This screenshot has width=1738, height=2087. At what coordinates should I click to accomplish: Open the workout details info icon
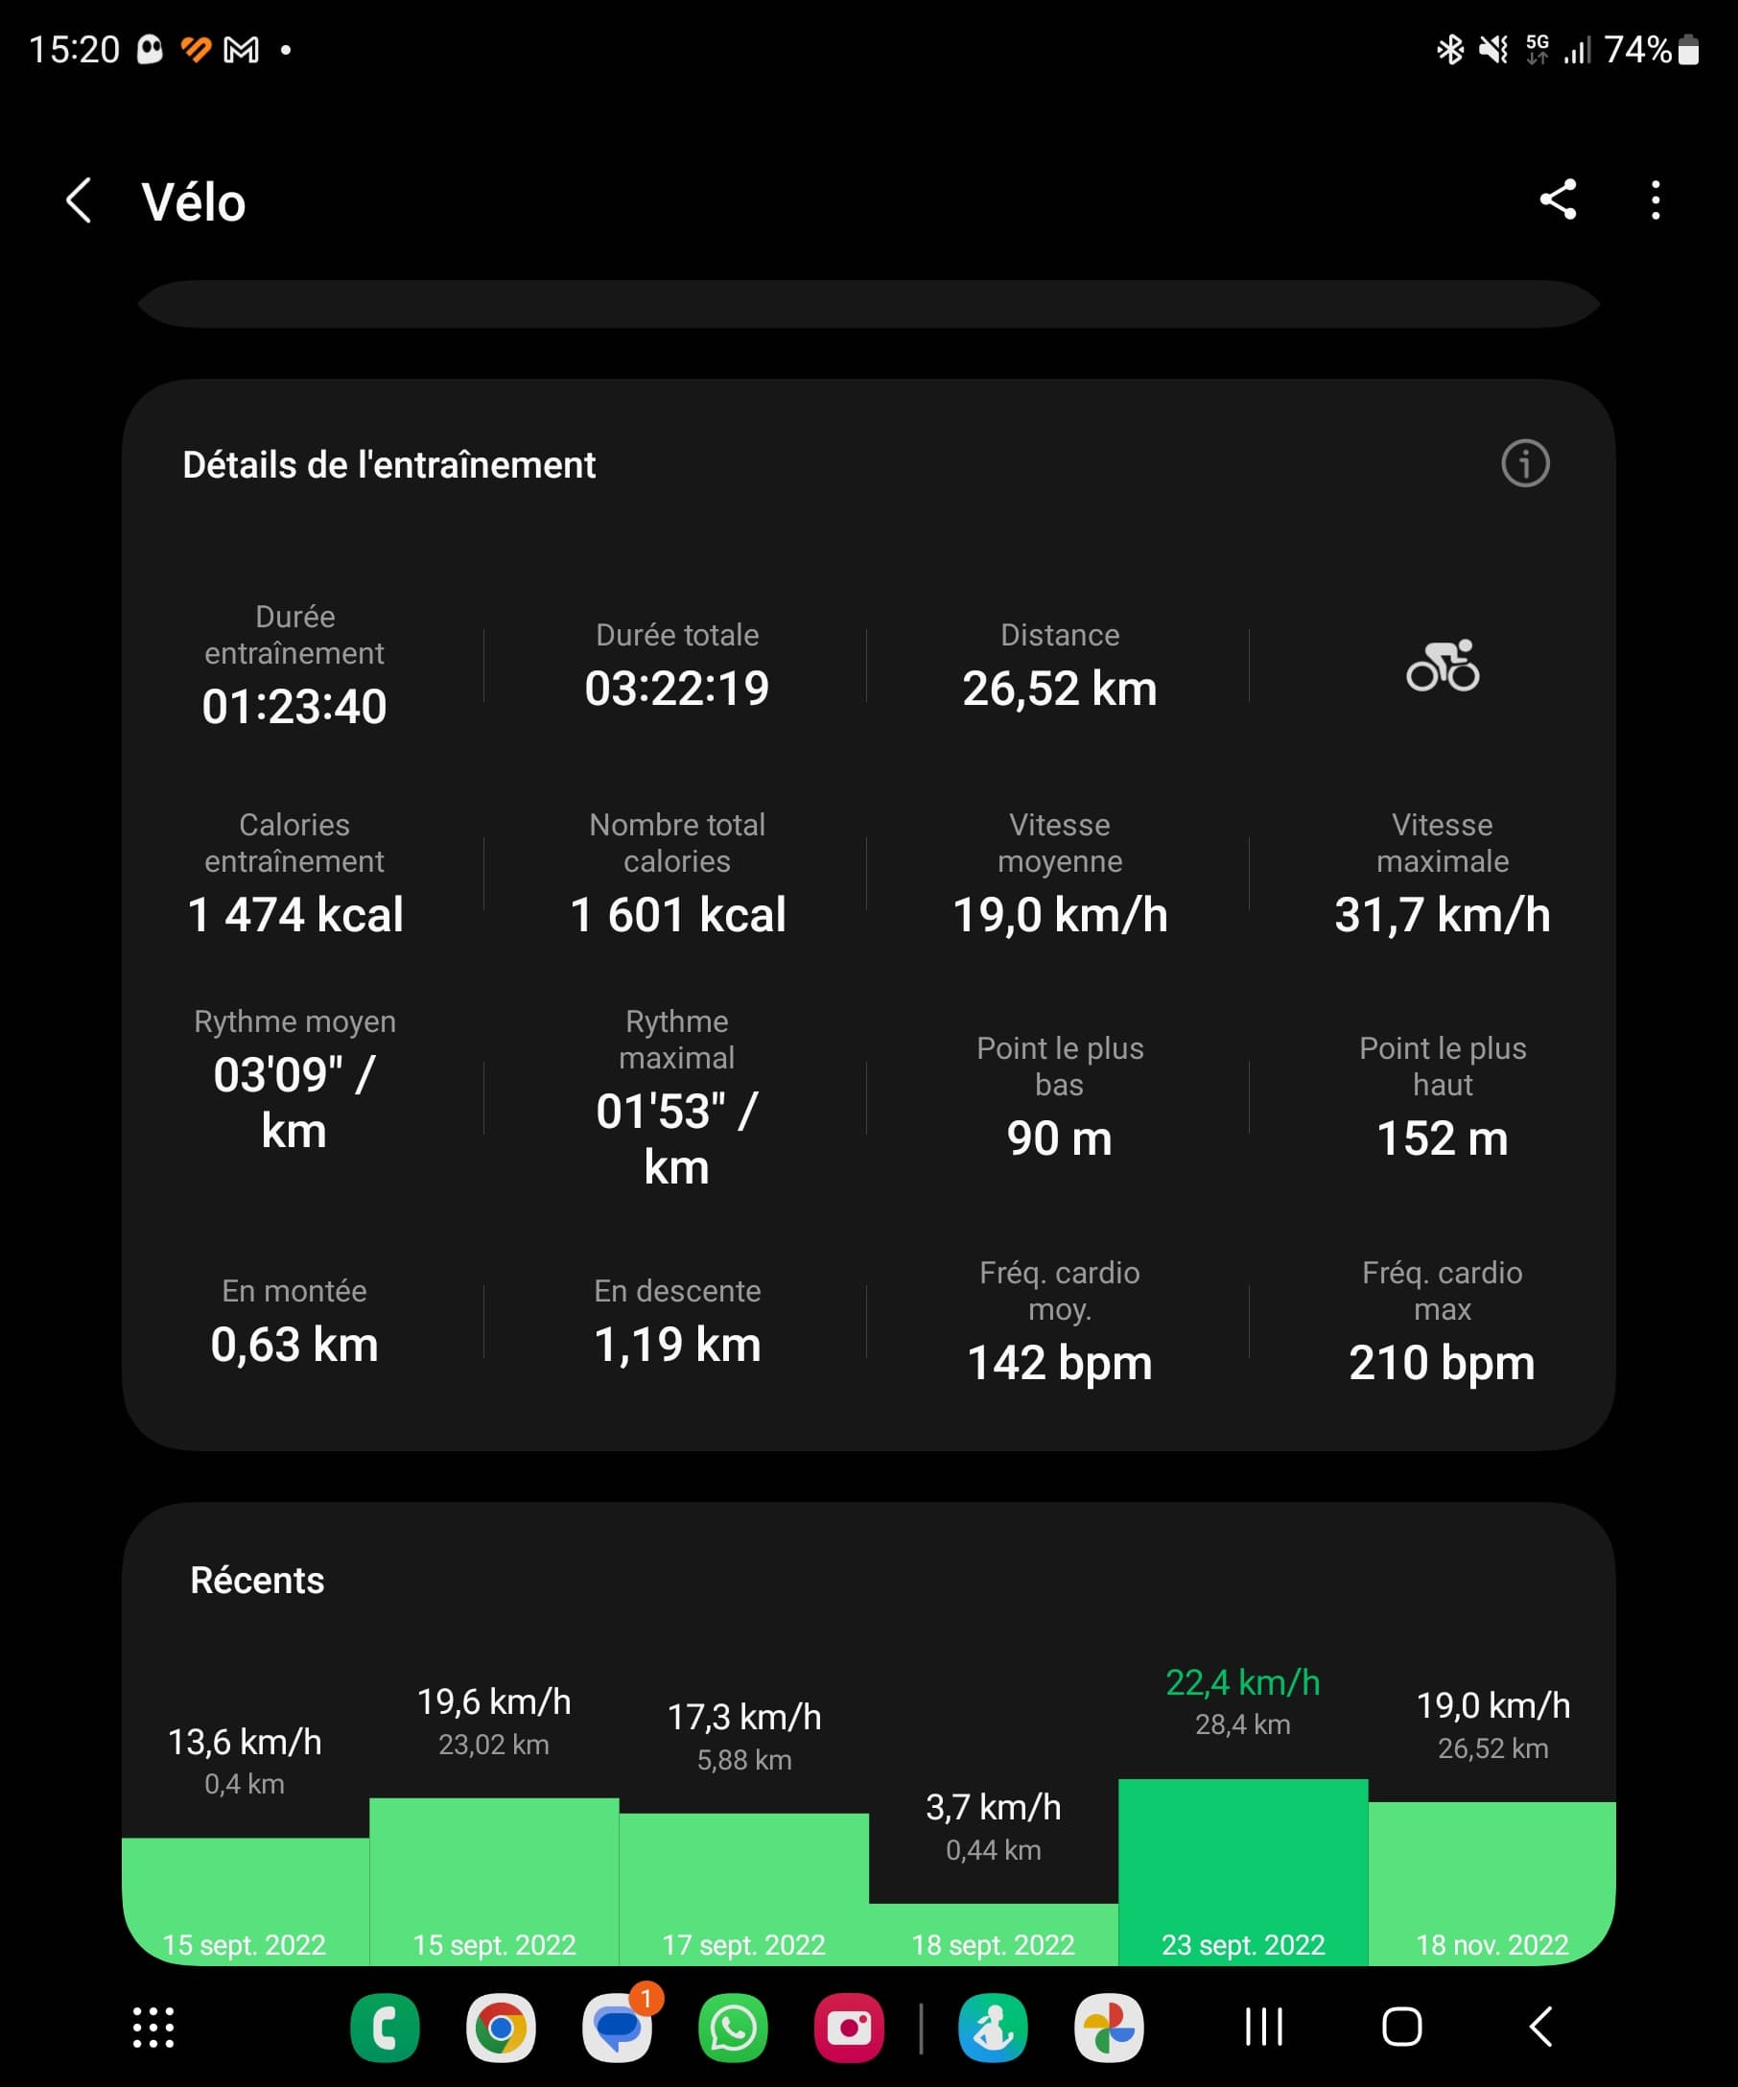point(1524,463)
